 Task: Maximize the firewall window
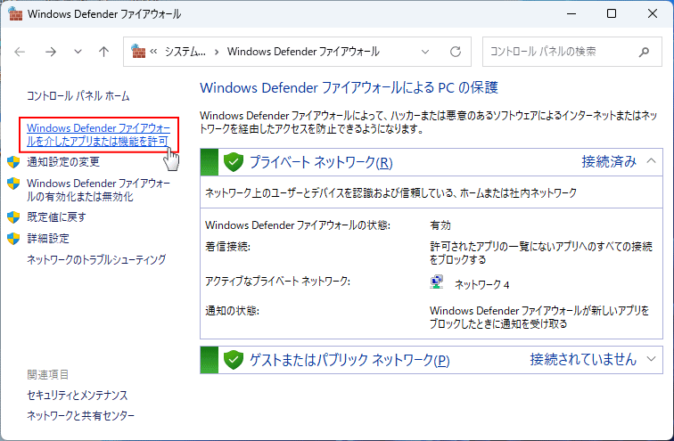point(612,13)
